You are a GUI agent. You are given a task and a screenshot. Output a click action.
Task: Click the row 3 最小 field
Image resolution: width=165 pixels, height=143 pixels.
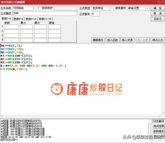(x=27, y=36)
